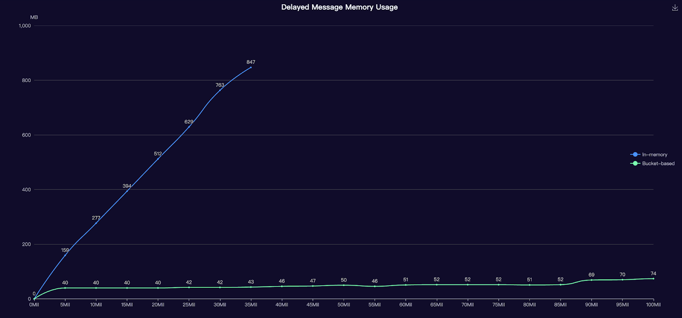Image resolution: width=682 pixels, height=318 pixels.
Task: Click the 50Mil x-axis label
Action: [344, 305]
